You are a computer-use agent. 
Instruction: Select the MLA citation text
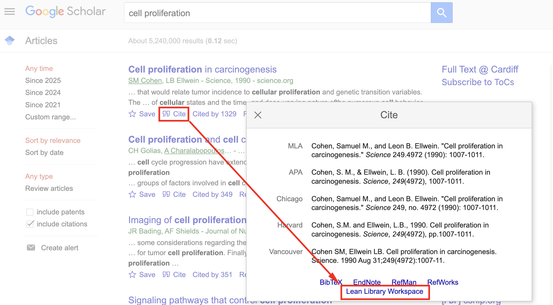click(407, 150)
